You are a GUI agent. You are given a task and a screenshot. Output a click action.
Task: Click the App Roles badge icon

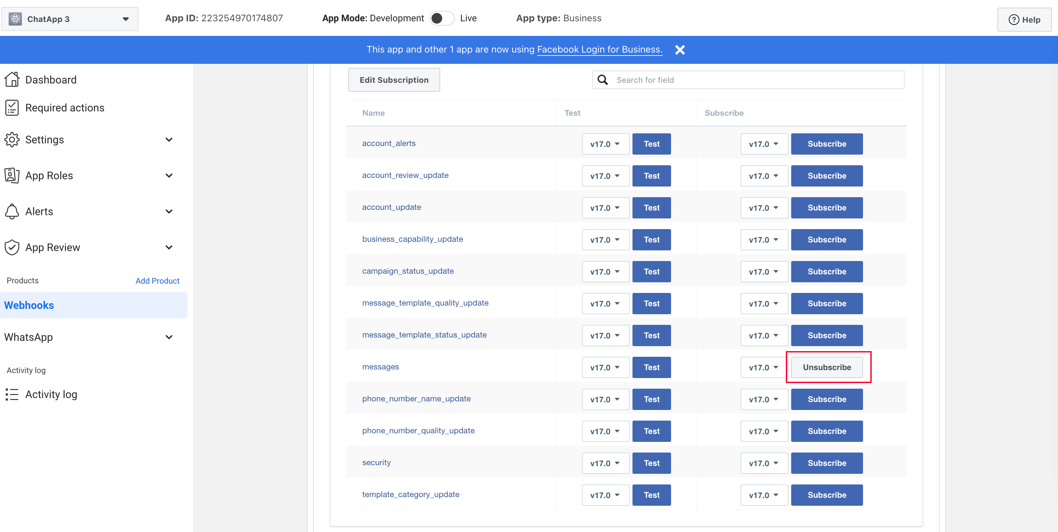12,175
